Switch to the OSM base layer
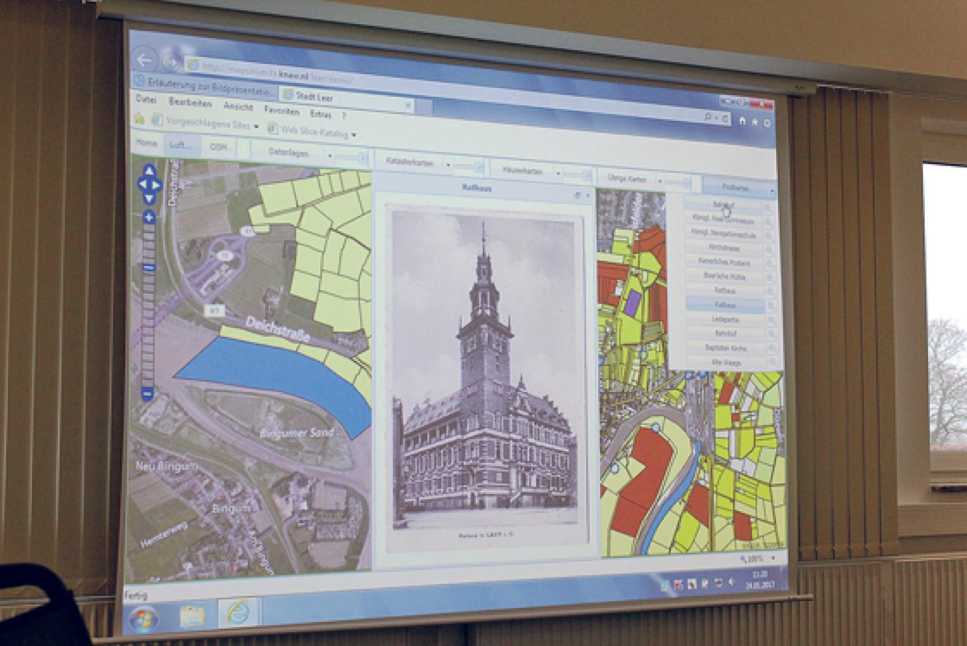 pyautogui.click(x=218, y=147)
